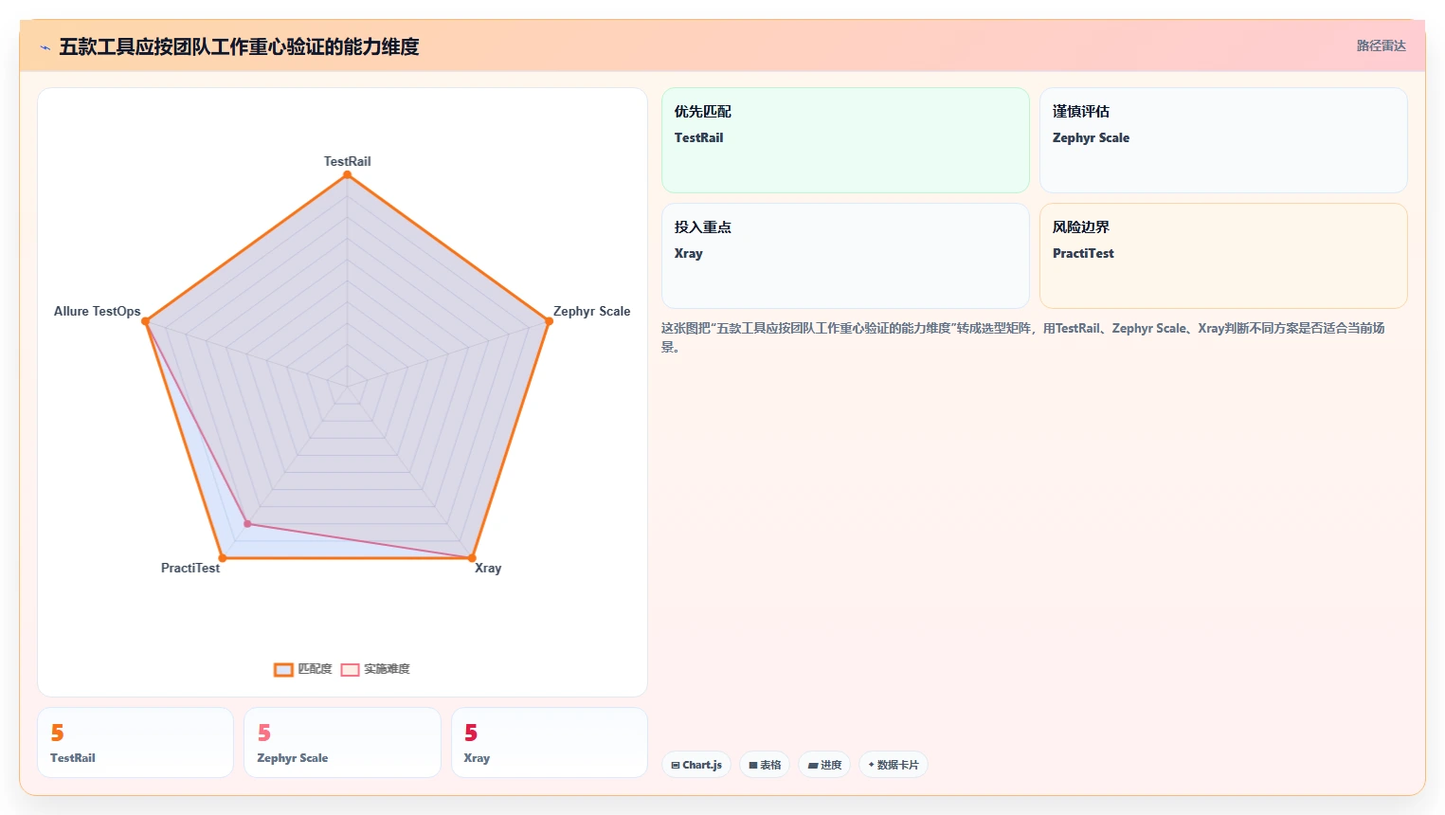Click the Chart.js tag icon
The image size is (1445, 815).
point(676,765)
